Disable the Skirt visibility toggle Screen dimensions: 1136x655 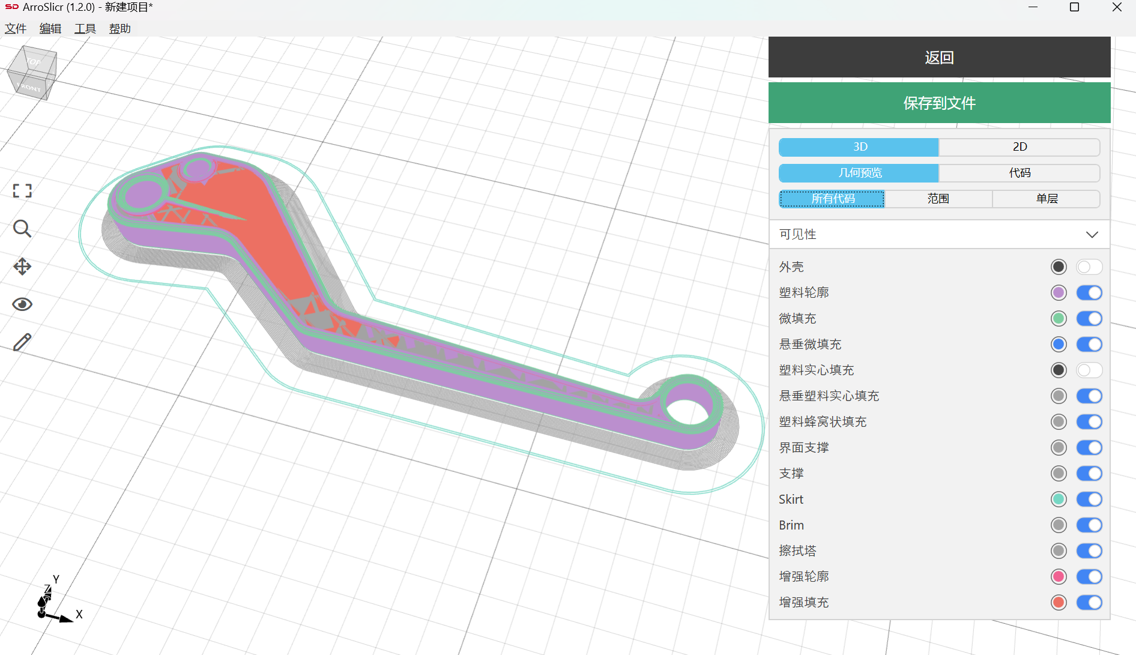tap(1089, 500)
